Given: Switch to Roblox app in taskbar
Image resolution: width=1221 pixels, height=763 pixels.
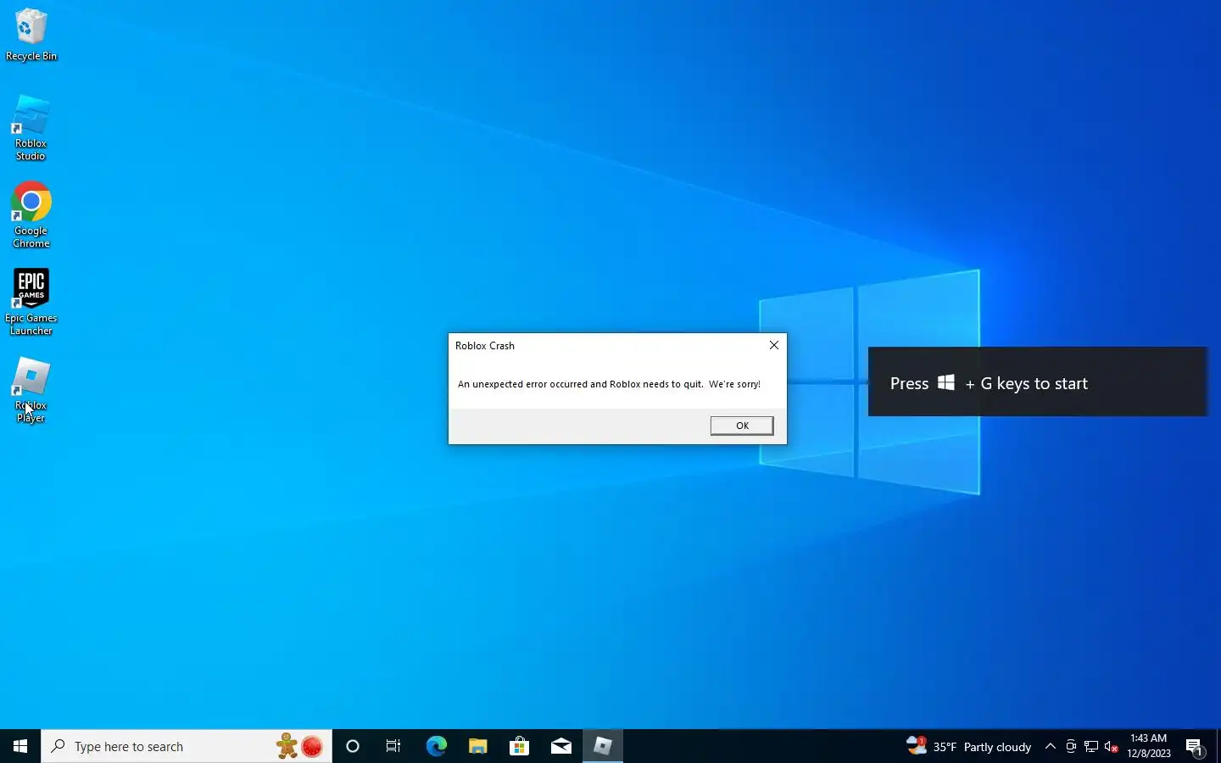Looking at the screenshot, I should pyautogui.click(x=603, y=746).
